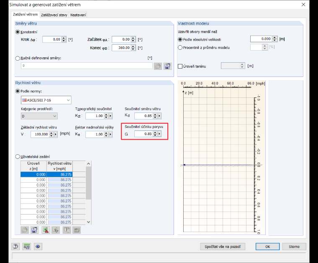The image size is (318, 263).
Task: Open Kategorie prostředí dropdown showing D
Action: [39, 116]
